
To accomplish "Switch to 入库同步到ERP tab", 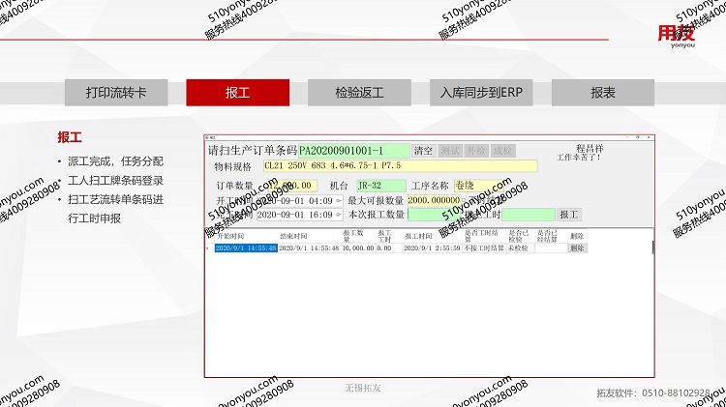I will point(481,92).
